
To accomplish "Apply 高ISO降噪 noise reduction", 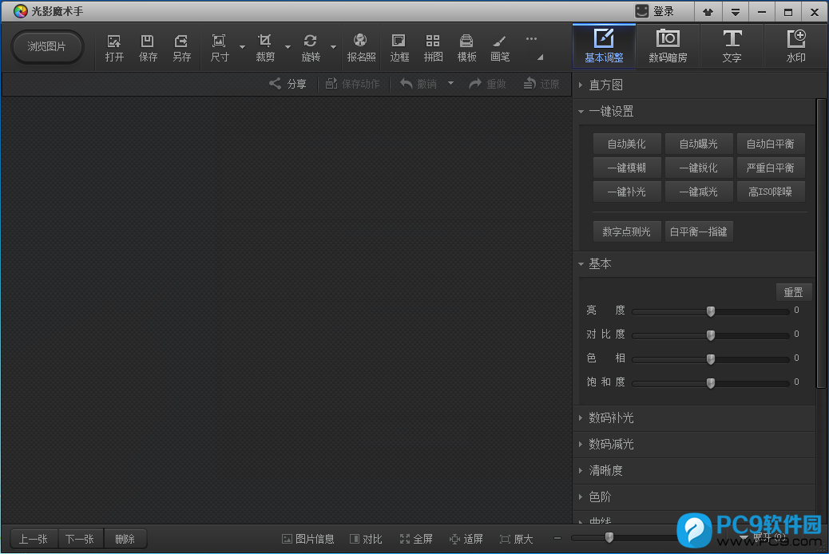I will 771,192.
